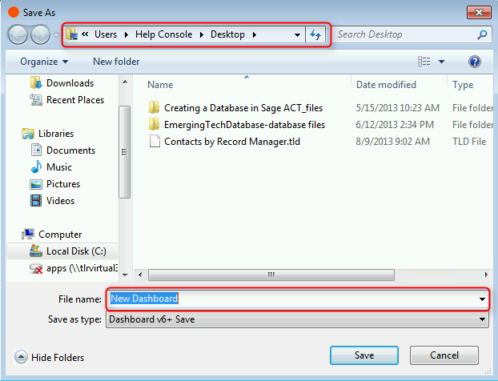This screenshot has height=381, width=498.
Task: Click the navigation pane vertical scrollbar thumb
Action: coord(125,152)
